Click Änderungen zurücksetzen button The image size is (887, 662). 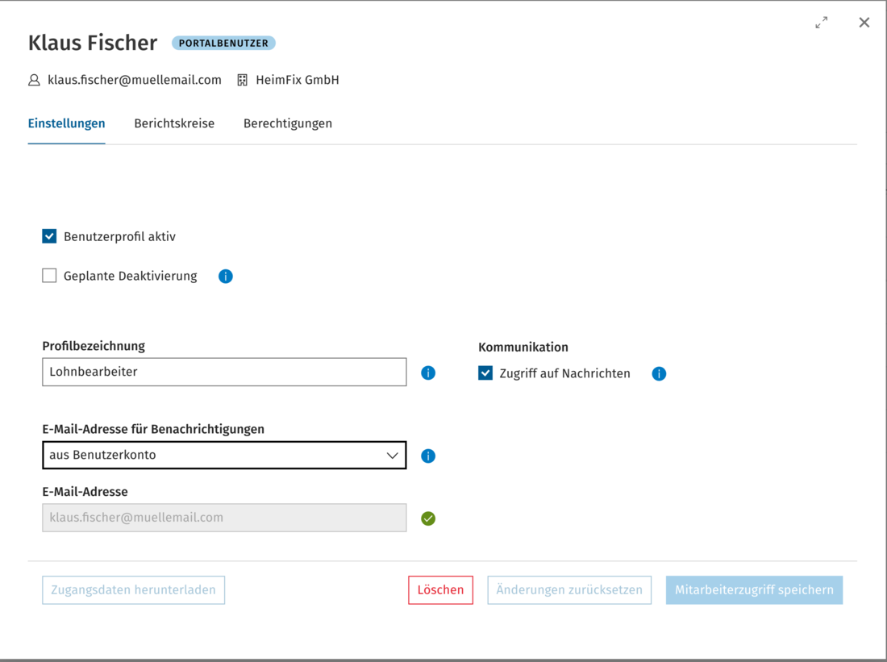(569, 590)
